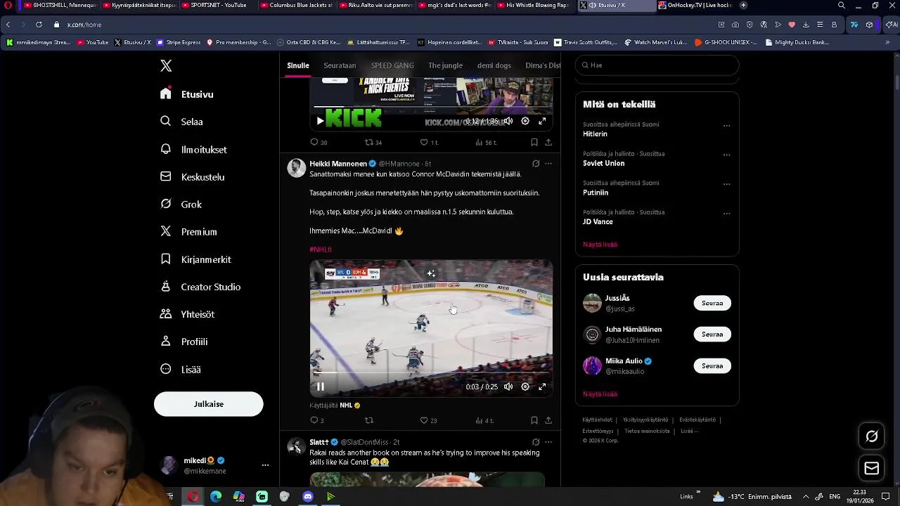900x506 pixels.
Task: Open Etusivu home in sidebar
Action: point(187,94)
